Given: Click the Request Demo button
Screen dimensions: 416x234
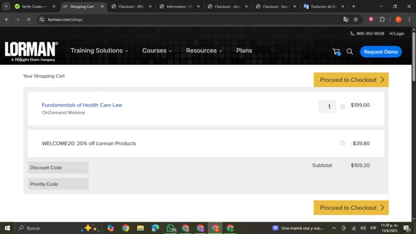Looking at the screenshot, I should [x=381, y=52].
